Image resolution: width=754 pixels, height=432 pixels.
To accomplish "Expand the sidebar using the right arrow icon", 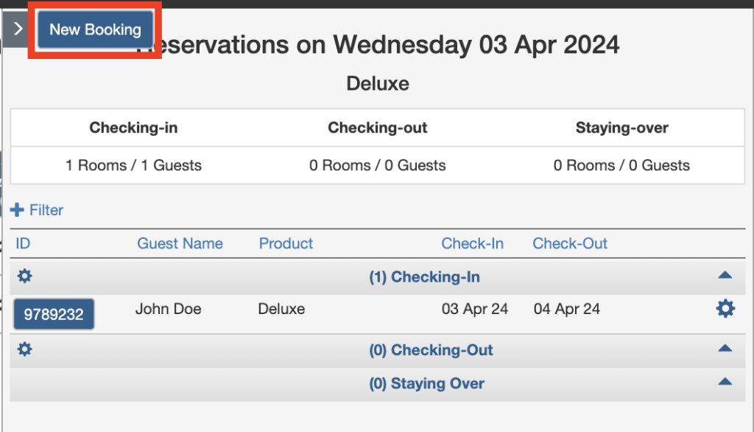I will pyautogui.click(x=18, y=27).
